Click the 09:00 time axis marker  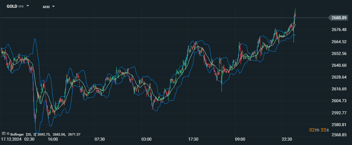240,139
